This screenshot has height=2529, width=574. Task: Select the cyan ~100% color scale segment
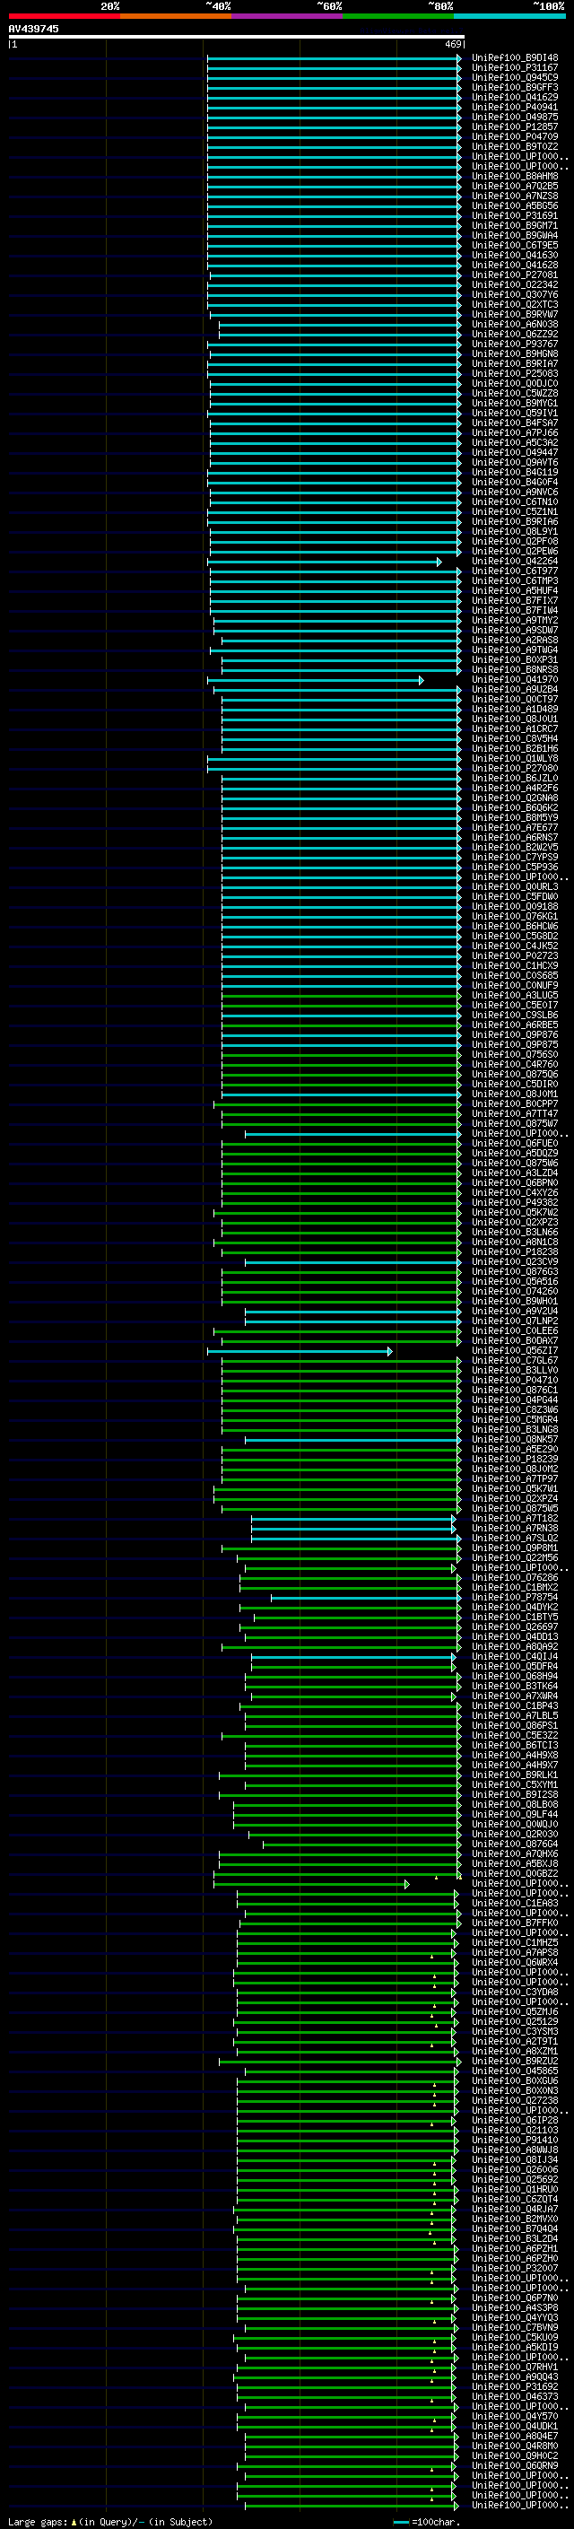tap(510, 16)
